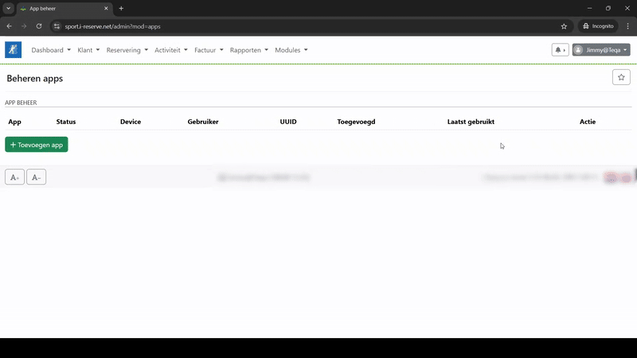Image resolution: width=637 pixels, height=358 pixels.
Task: Open the Reservering menu
Action: pos(127,50)
